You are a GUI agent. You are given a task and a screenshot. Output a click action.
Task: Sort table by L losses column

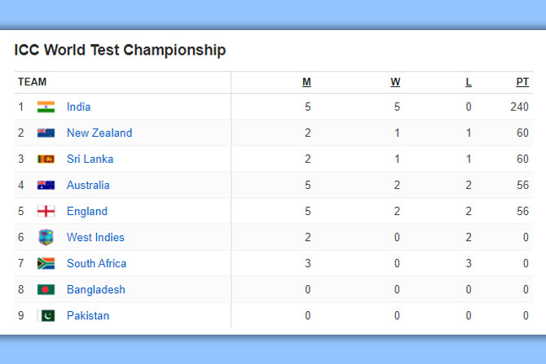[469, 81]
